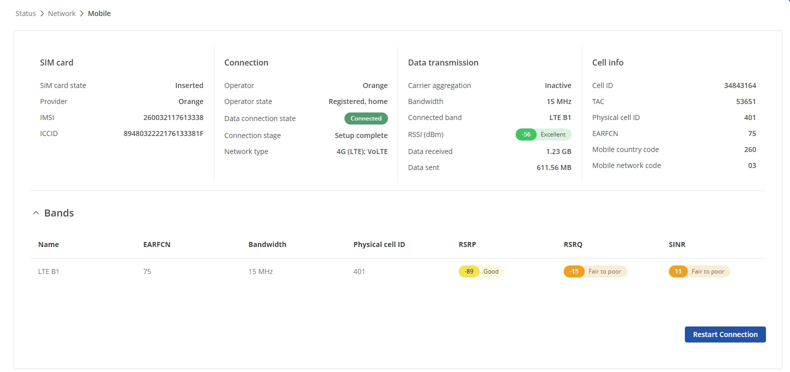Click the Data transmission section heading
The image size is (790, 372).
click(x=443, y=62)
